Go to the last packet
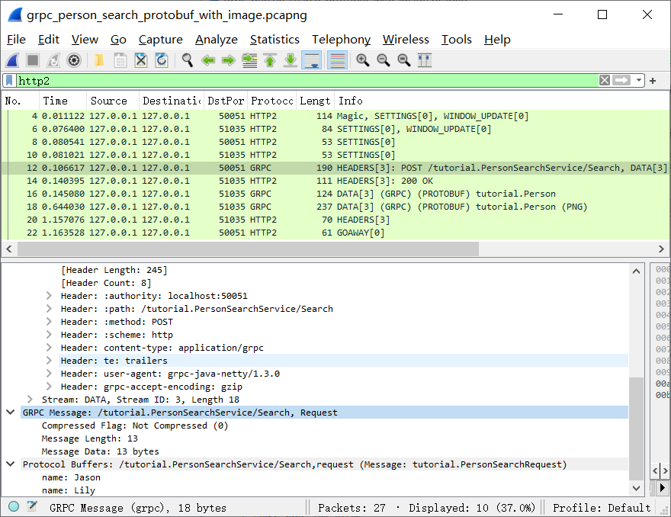 click(290, 60)
